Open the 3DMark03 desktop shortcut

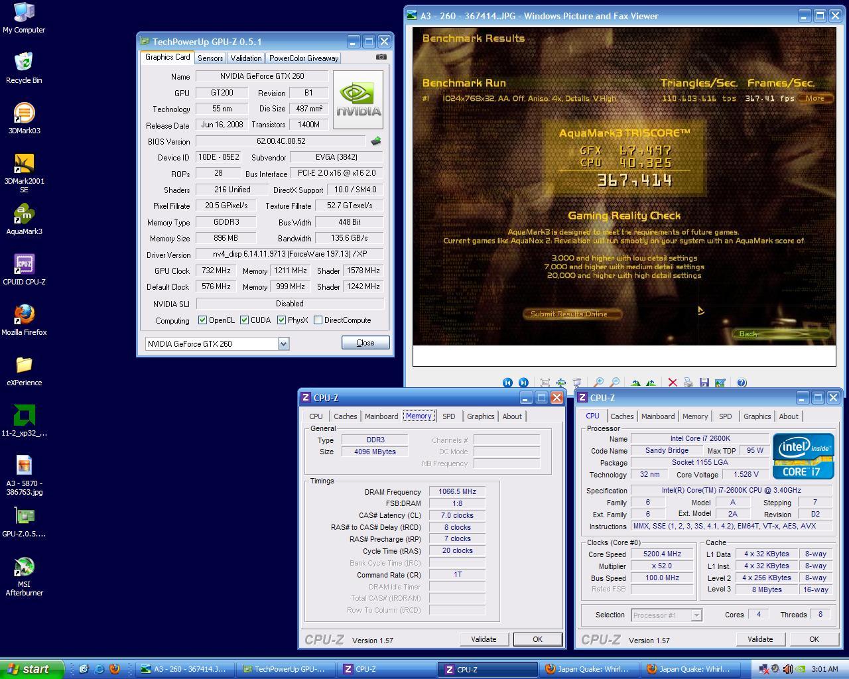(x=24, y=119)
